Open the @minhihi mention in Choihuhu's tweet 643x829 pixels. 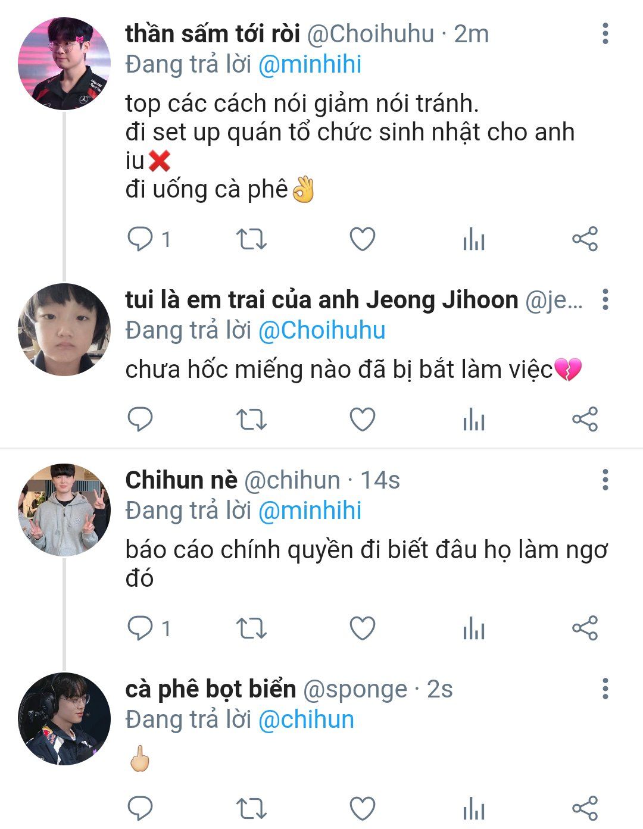pyautogui.click(x=310, y=64)
